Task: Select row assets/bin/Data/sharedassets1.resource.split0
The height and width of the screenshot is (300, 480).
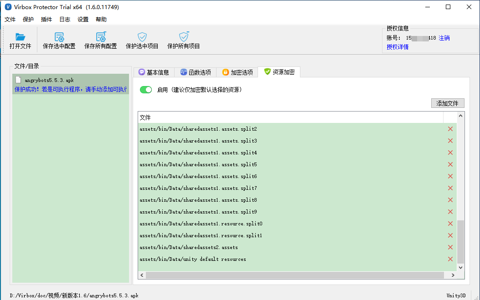Action: (297, 224)
